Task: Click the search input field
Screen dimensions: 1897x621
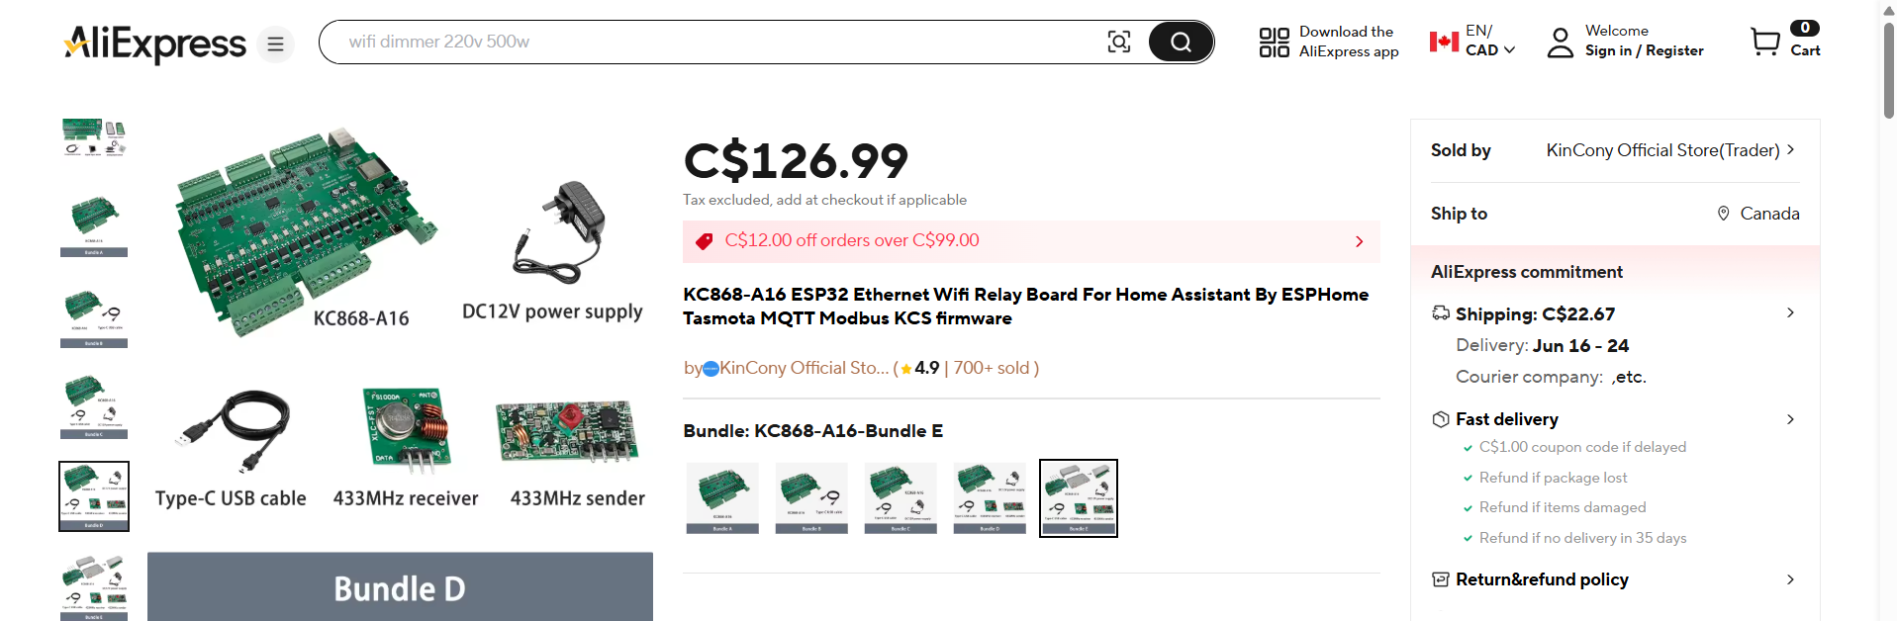Action: [x=712, y=42]
